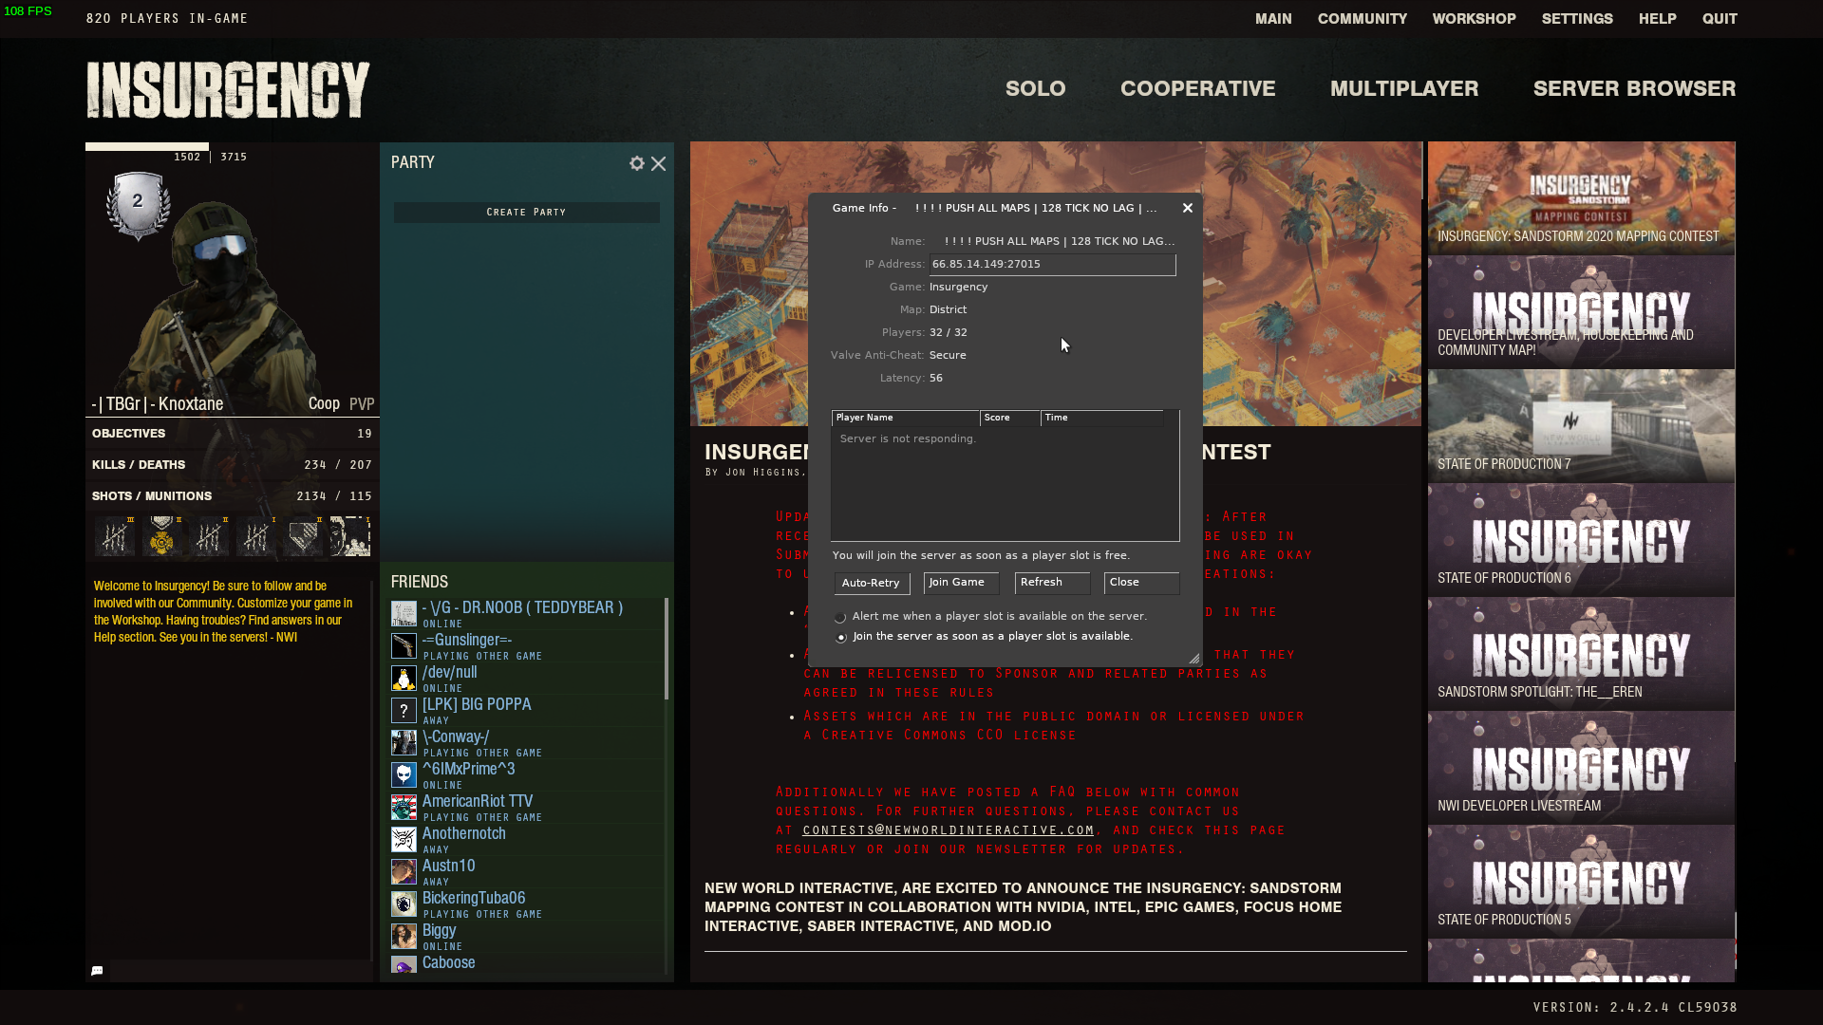This screenshot has width=1823, height=1025.
Task: Open the State of Production 5 news item
Action: pos(1581,882)
